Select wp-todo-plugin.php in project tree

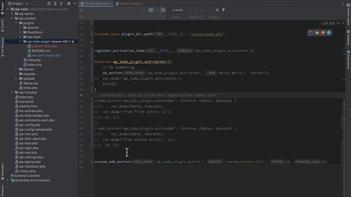pyautogui.click(x=46, y=55)
